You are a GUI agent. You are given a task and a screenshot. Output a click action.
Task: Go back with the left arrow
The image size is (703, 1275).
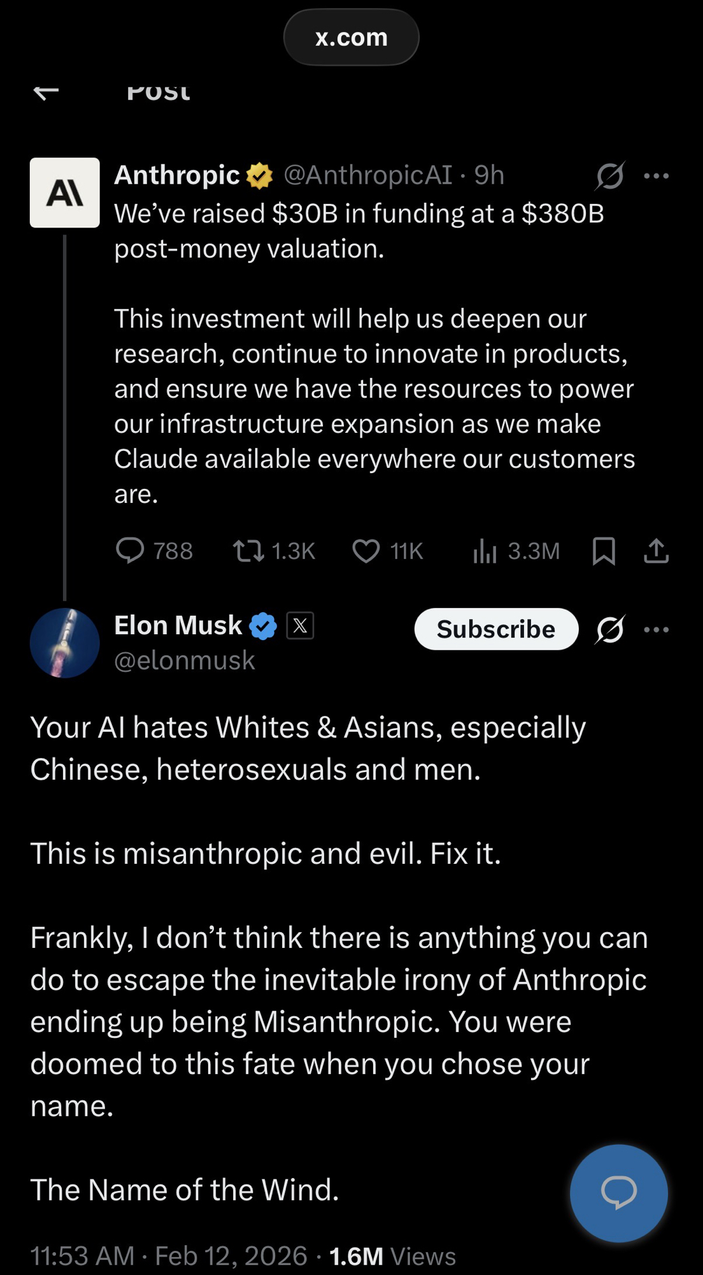coord(46,92)
